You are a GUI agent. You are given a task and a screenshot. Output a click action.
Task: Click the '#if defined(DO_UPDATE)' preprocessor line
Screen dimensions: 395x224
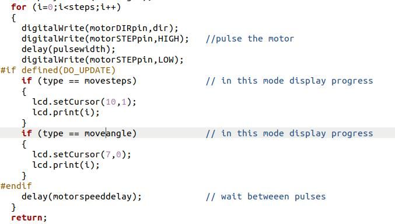point(58,70)
